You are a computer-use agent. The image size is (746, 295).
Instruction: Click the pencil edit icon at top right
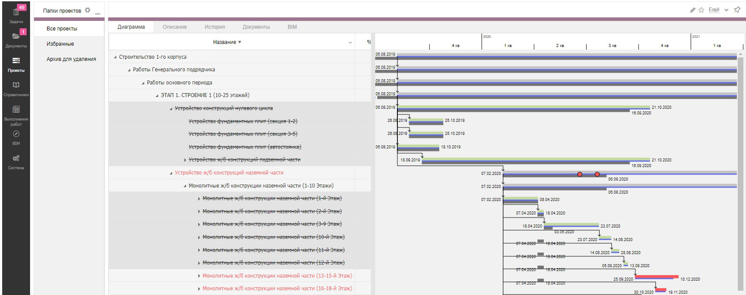tap(693, 10)
